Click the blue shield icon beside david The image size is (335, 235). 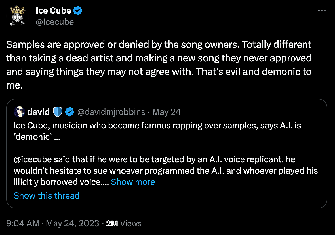point(58,112)
